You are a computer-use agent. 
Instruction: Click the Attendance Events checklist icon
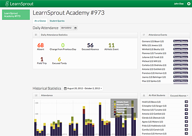pyautogui.click(x=144, y=35)
